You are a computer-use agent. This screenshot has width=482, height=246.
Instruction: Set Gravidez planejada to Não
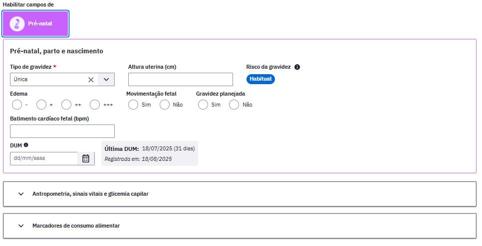[x=234, y=105]
